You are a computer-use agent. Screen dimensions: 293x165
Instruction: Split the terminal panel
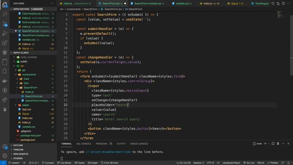[273, 143]
